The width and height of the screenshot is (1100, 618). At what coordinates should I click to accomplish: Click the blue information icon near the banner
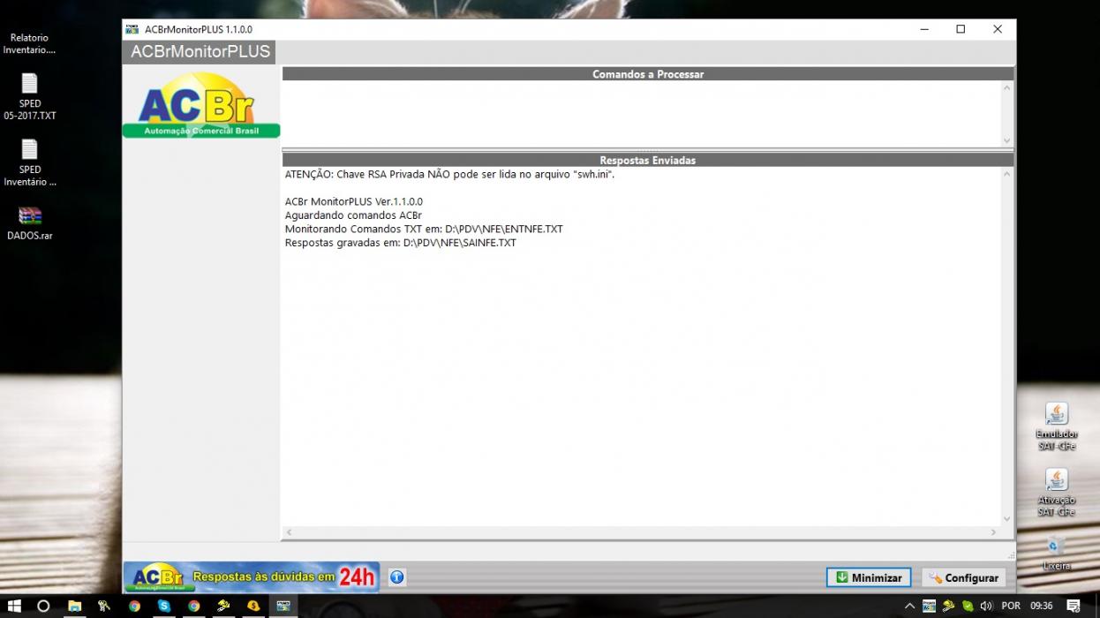397,577
